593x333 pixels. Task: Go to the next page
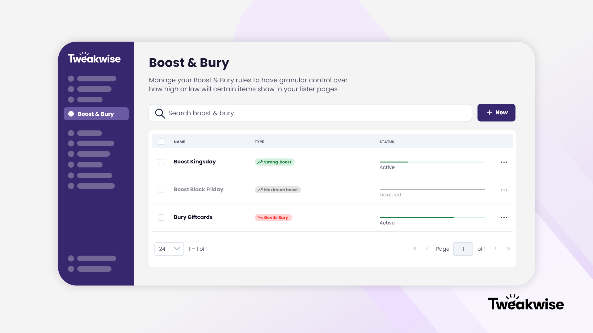[495, 248]
